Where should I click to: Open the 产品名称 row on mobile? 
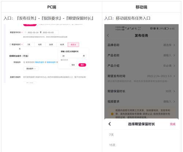[x=141, y=55]
